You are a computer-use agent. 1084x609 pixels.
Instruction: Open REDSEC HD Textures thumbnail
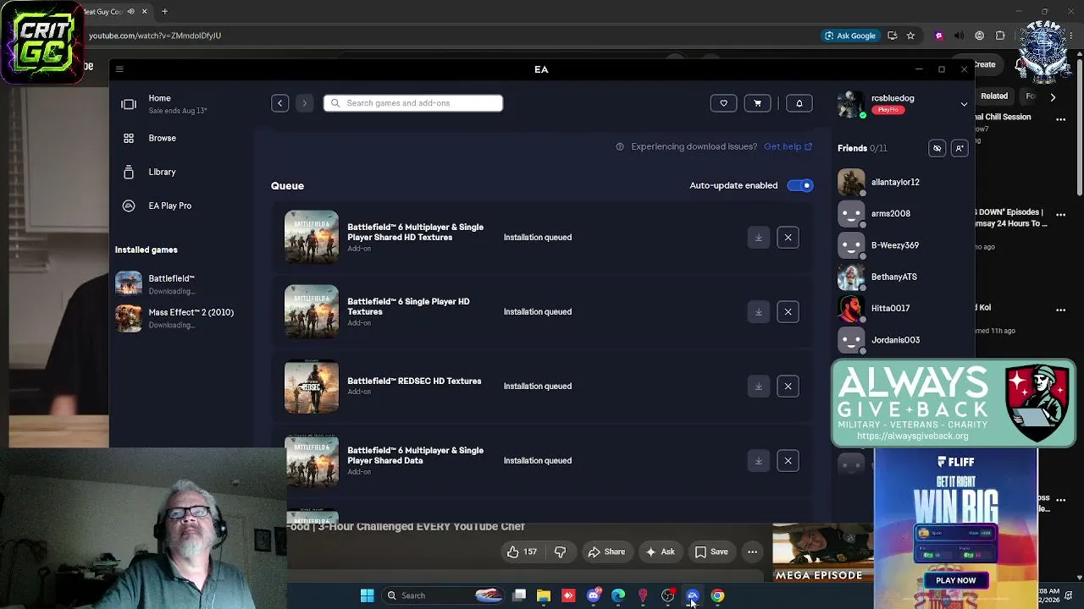(x=312, y=387)
